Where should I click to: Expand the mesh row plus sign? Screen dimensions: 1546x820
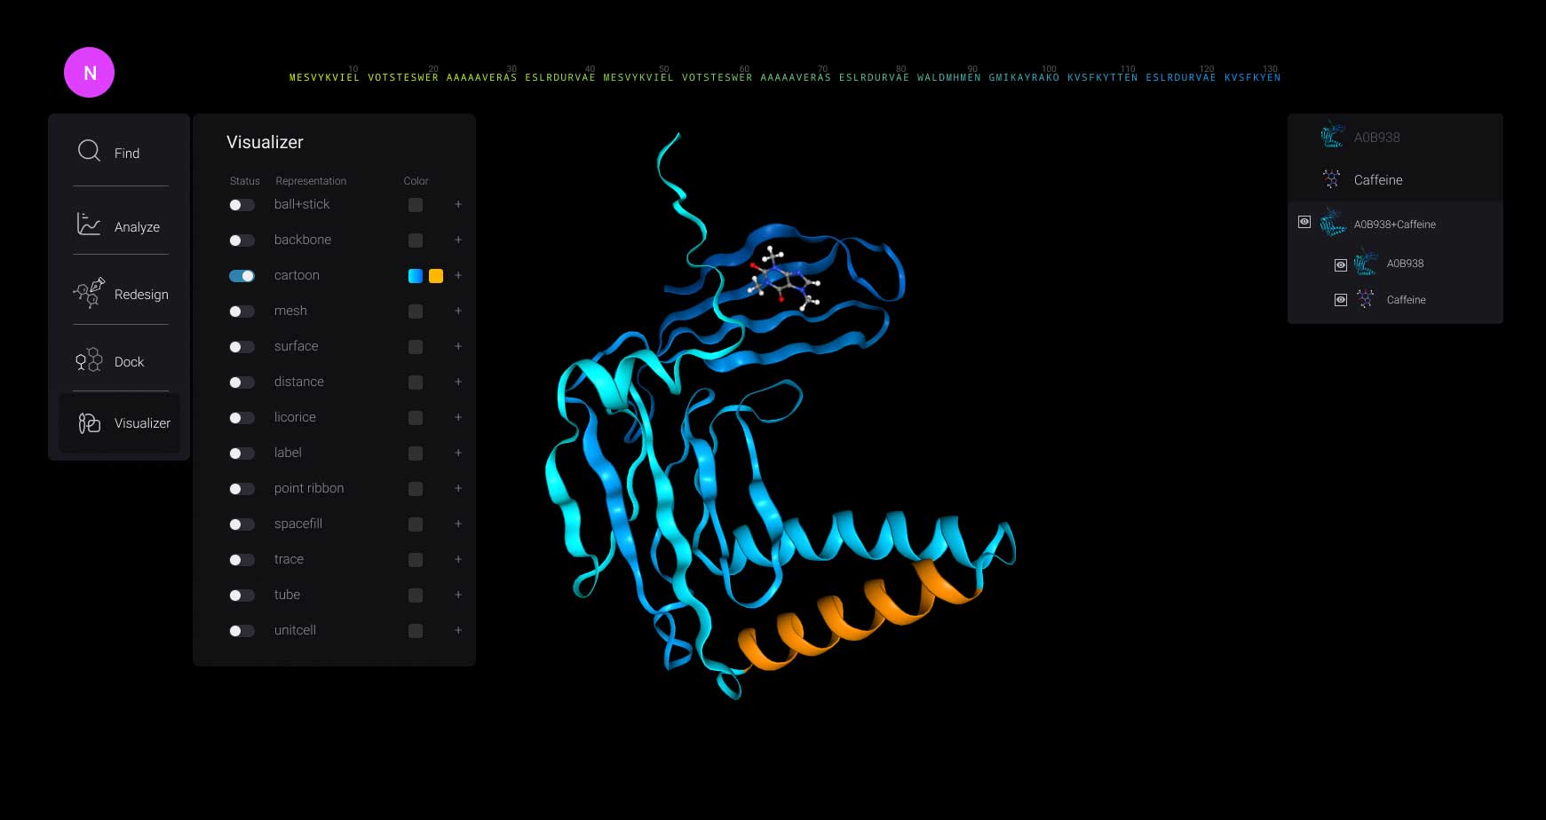pyautogui.click(x=458, y=311)
